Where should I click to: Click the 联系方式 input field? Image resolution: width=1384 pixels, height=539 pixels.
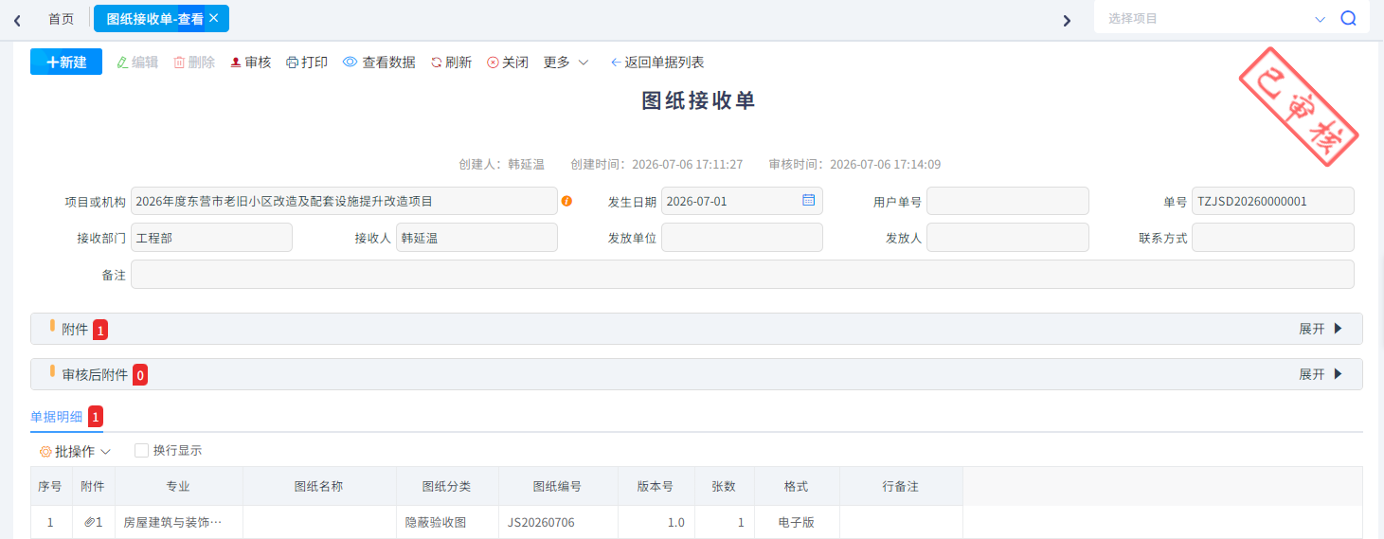point(1272,237)
